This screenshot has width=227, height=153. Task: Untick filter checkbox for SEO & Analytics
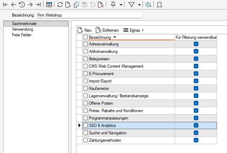[x=196, y=126]
